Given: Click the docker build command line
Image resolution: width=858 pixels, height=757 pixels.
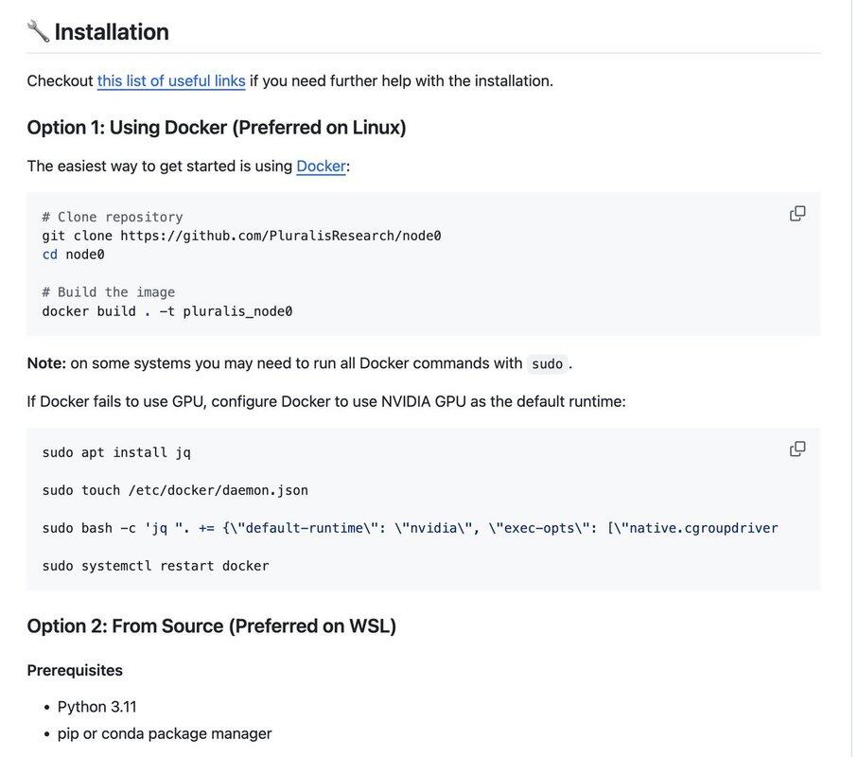Looking at the screenshot, I should (167, 311).
